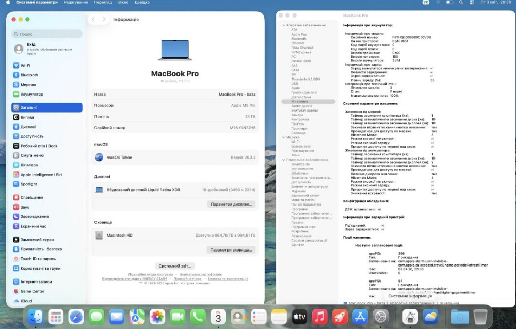Open Параметри сховища button
516x329 pixels.
pos(231,250)
